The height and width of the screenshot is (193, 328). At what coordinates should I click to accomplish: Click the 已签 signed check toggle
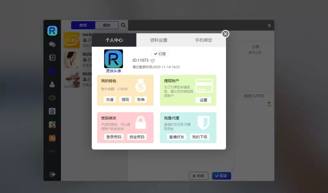click(x=160, y=53)
